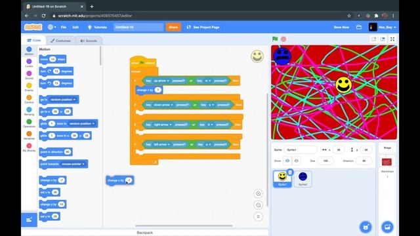Edit the sprite Size field
This screenshot has width=420, height=236.
(x=325, y=161)
